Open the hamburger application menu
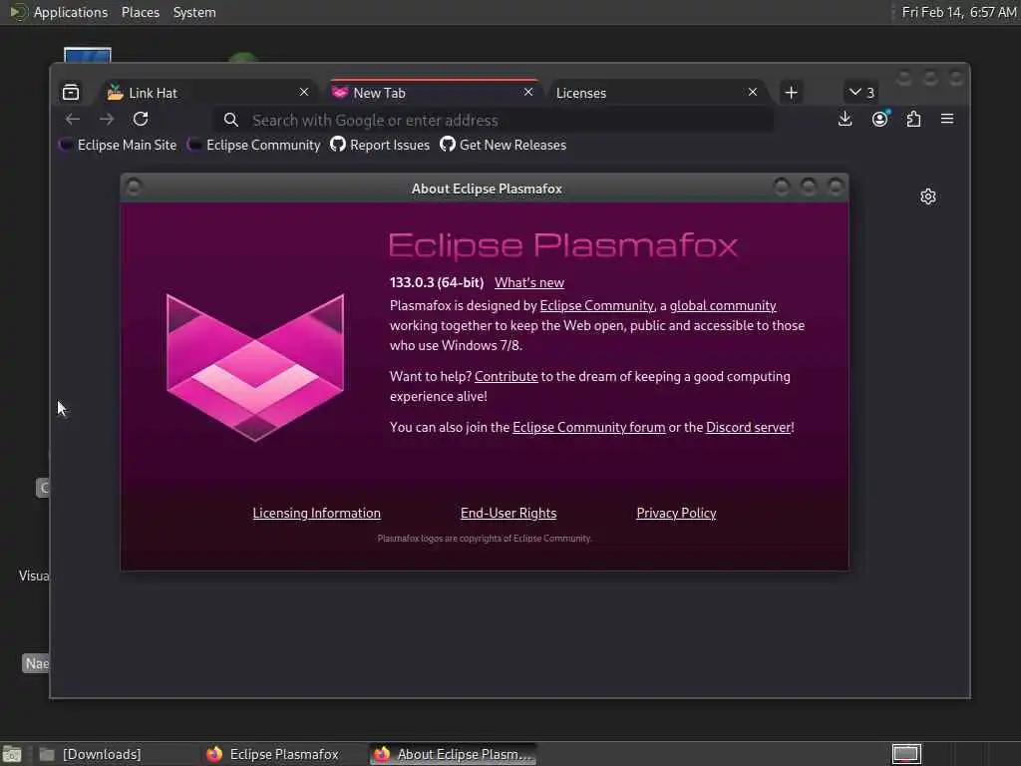 pos(947,119)
